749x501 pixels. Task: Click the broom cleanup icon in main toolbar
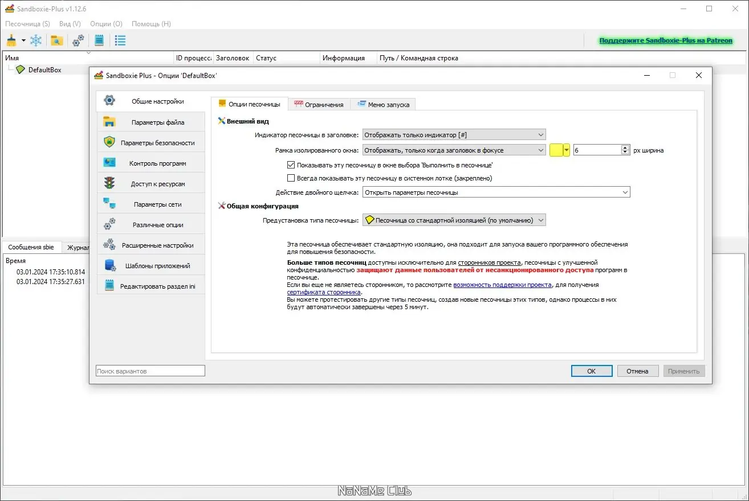(11, 40)
